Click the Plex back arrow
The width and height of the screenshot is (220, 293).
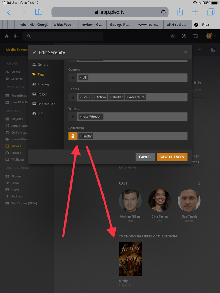point(16,36)
